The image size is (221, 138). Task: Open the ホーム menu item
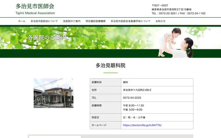[22, 21]
